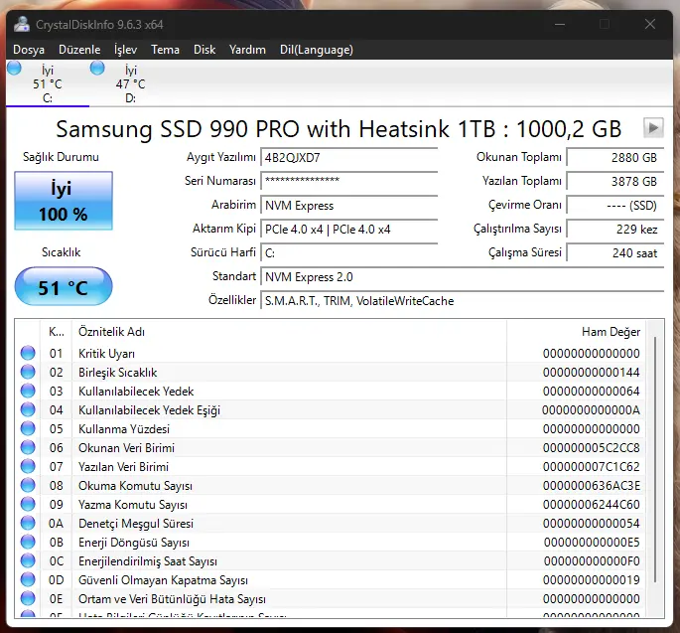The width and height of the screenshot is (680, 633).
Task: Open the İşlev menu
Action: 125,50
